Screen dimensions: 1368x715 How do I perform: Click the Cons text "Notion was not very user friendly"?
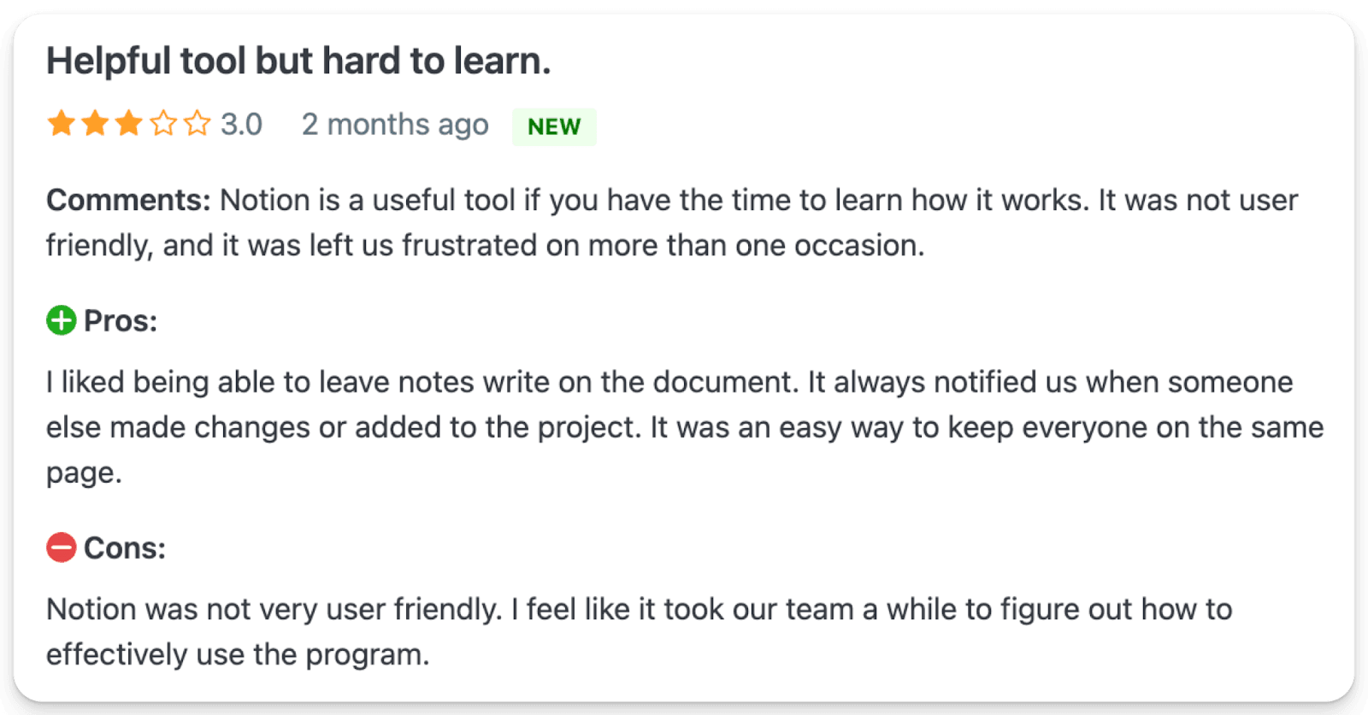pos(274,609)
